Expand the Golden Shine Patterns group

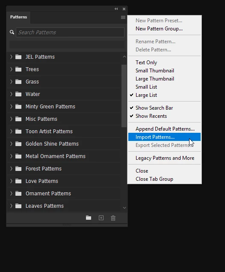click(x=11, y=144)
